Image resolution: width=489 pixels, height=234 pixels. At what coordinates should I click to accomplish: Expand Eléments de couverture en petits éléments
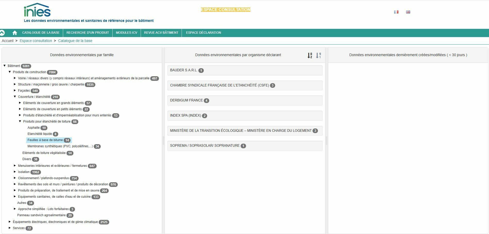[20, 109]
